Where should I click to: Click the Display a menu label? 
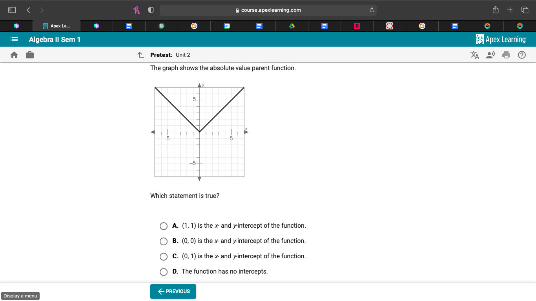click(20, 296)
